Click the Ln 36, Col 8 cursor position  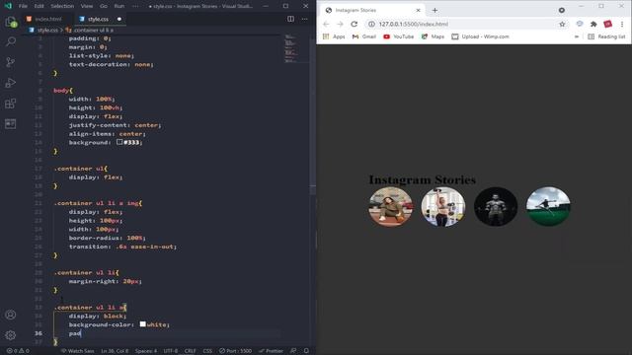tap(115, 351)
